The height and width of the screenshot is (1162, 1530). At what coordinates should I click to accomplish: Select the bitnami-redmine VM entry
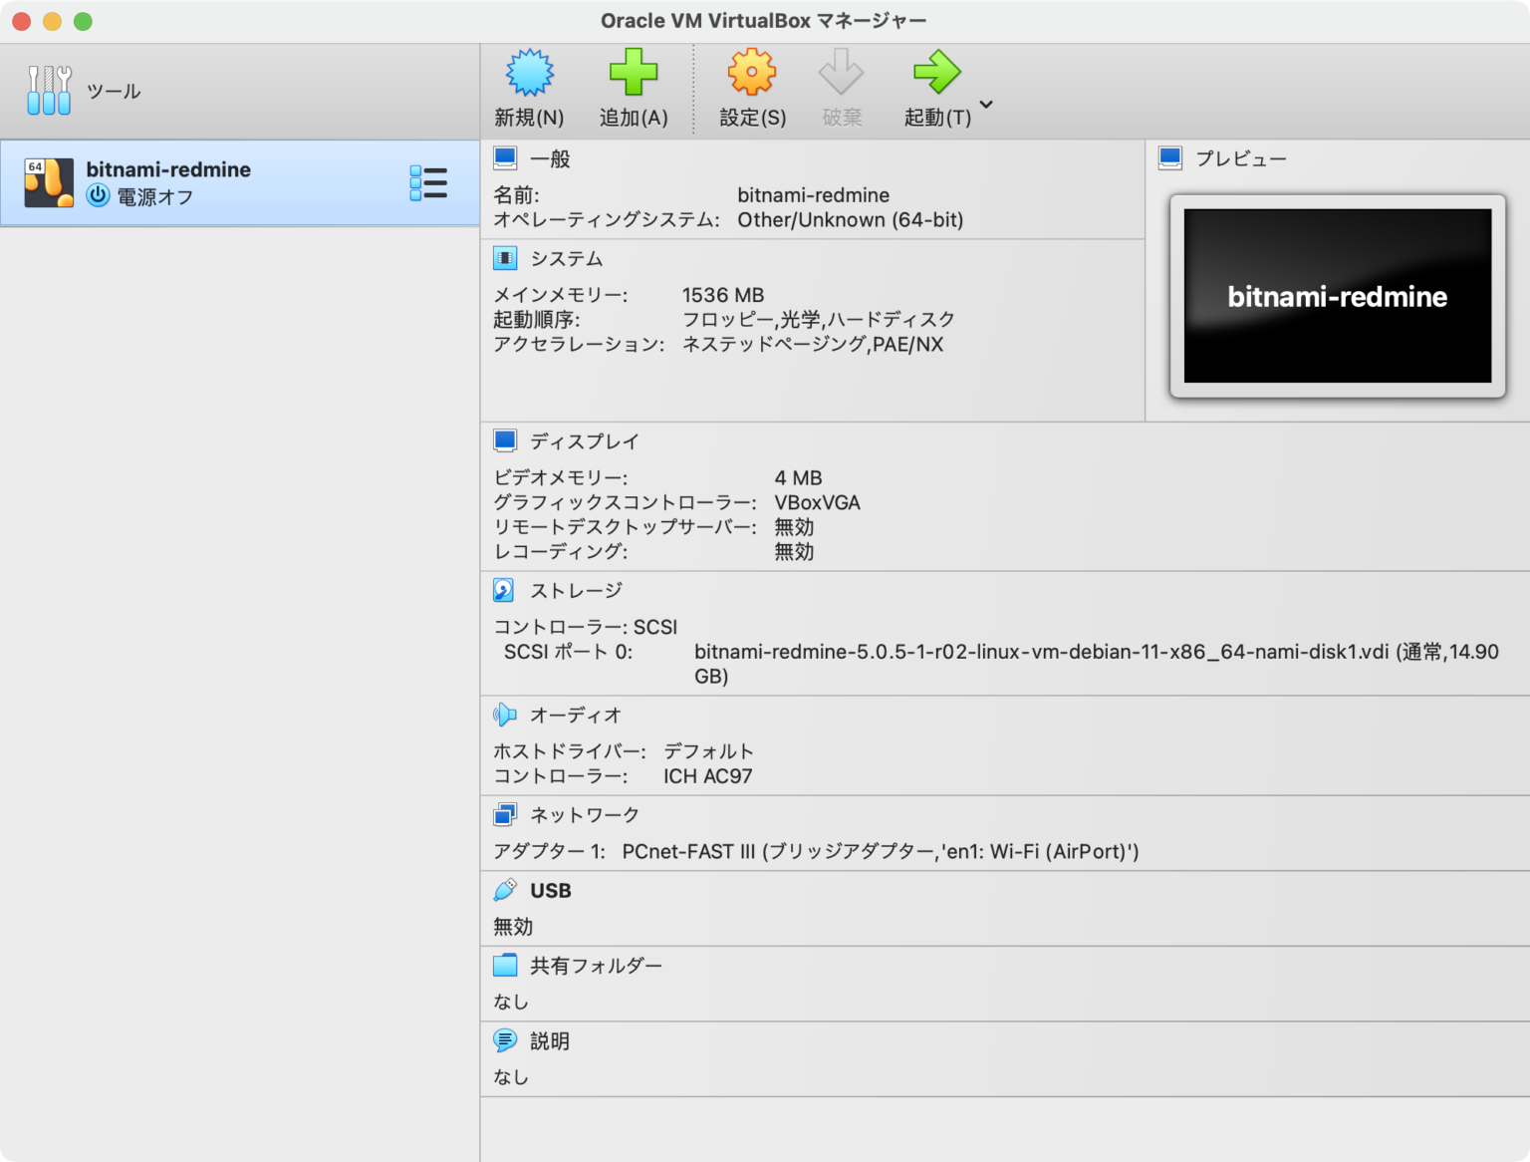(199, 182)
